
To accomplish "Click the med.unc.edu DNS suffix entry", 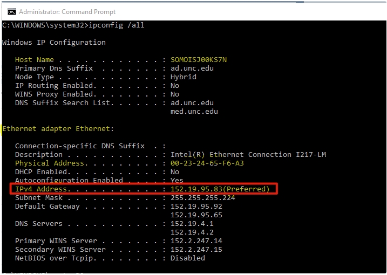I will pyautogui.click(x=194, y=112).
